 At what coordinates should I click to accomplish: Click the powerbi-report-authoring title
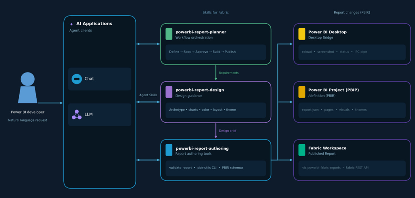[202, 149]
